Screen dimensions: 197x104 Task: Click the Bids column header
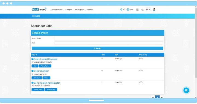point(103,55)
